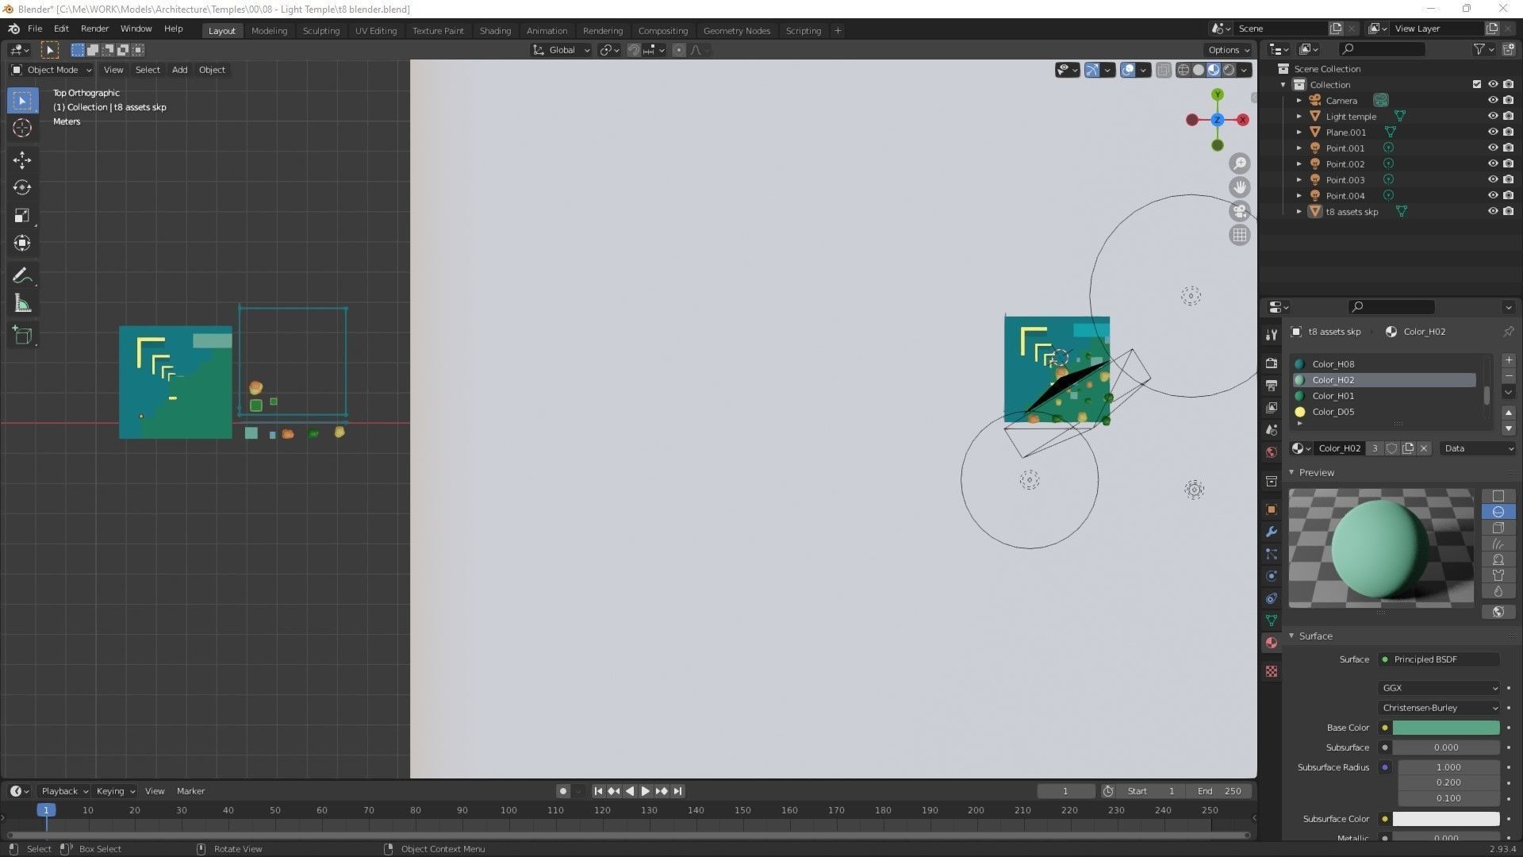
Task: Activate the Add Cube tool
Action: click(22, 336)
